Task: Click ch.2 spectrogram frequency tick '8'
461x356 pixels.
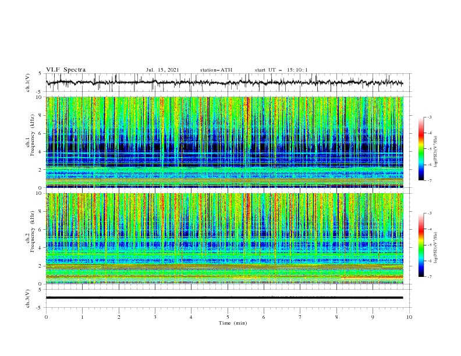Action: coord(41,212)
